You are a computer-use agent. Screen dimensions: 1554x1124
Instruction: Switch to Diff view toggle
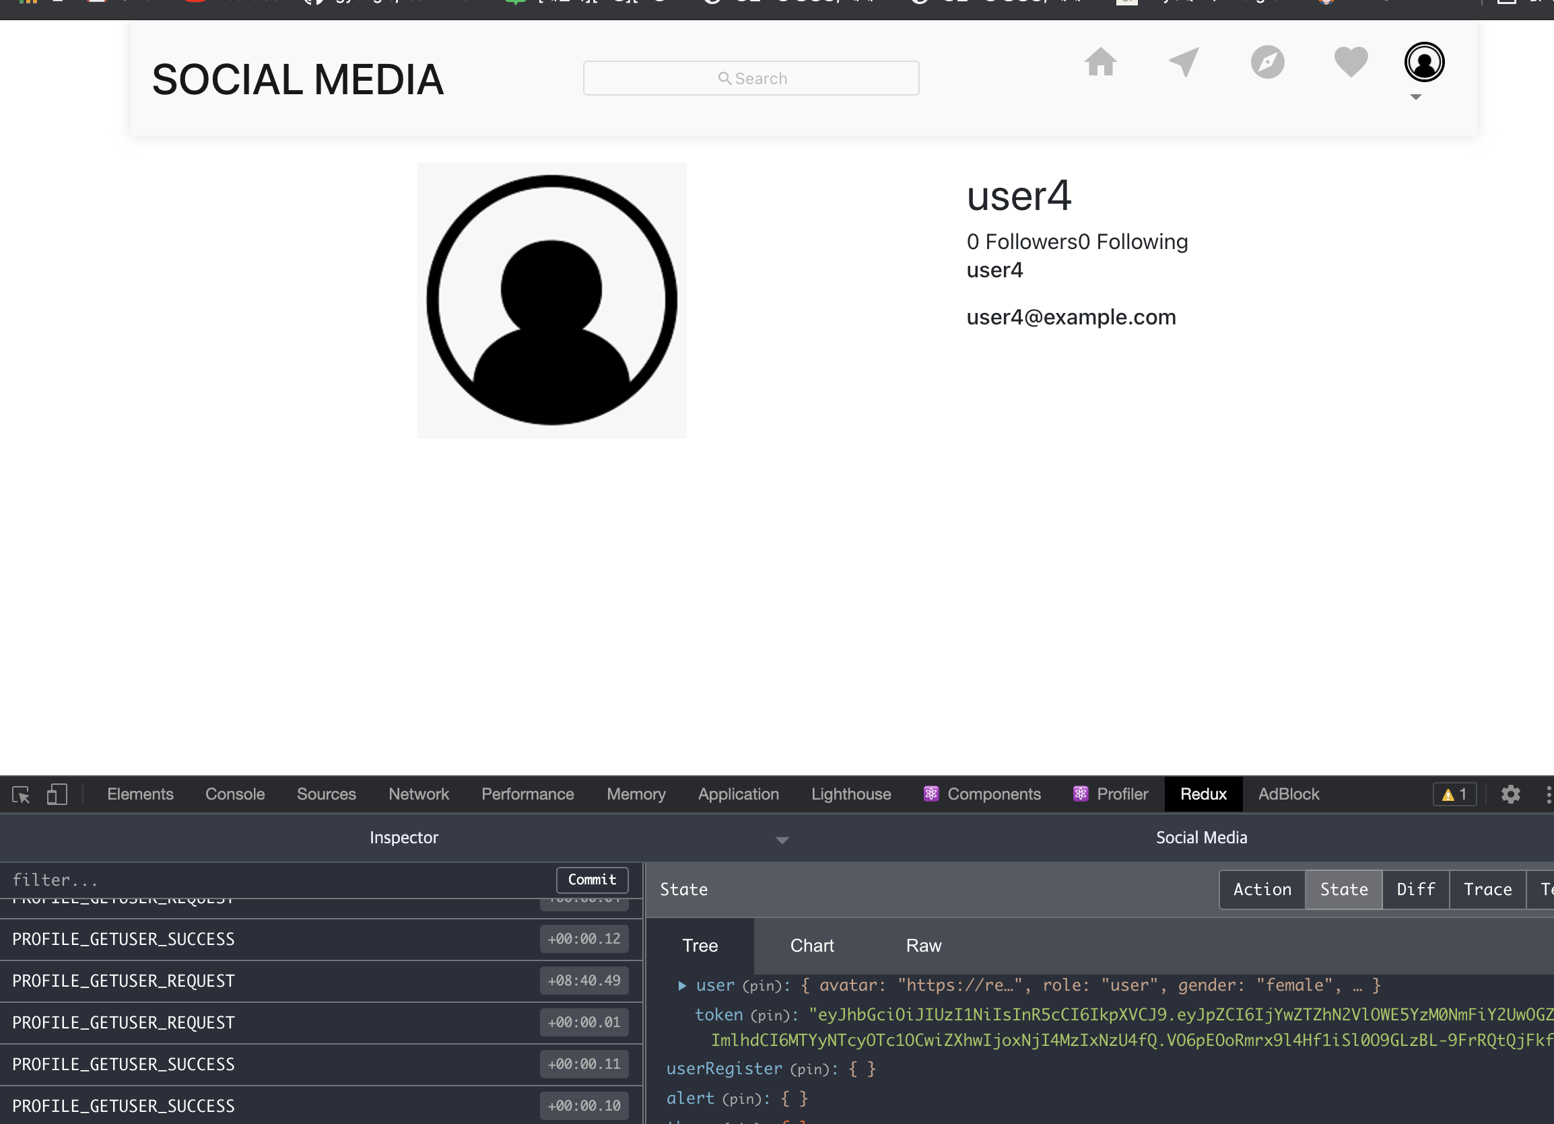pyautogui.click(x=1415, y=889)
